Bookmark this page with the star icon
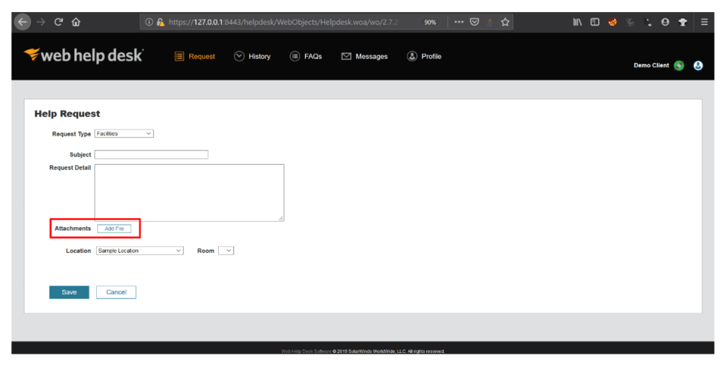Viewport: 723px width, 365px height. [x=505, y=22]
